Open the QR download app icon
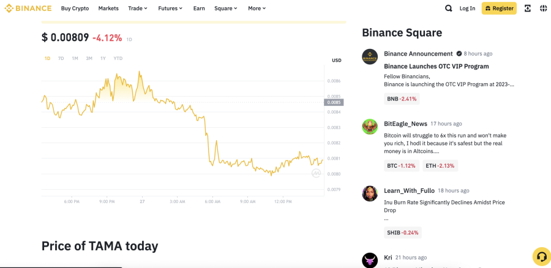 pos(528,9)
